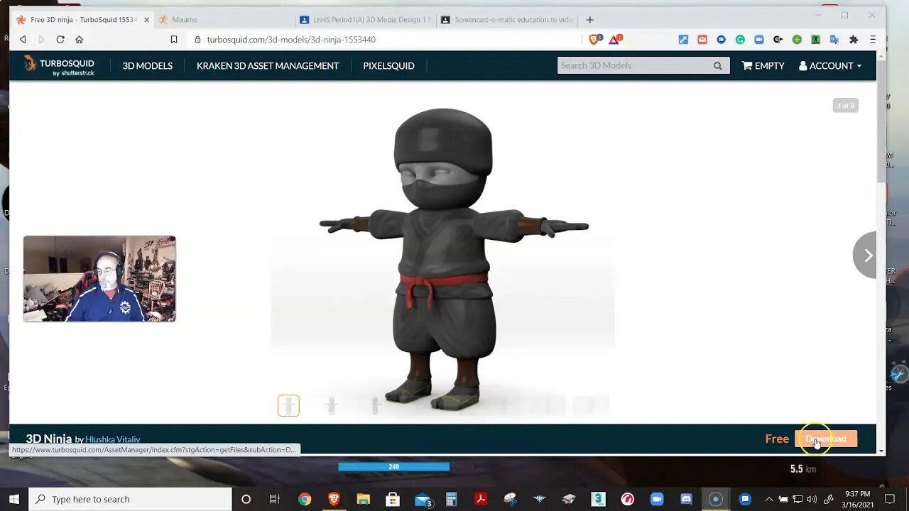Image resolution: width=909 pixels, height=511 pixels.
Task: Click the Windows search box
Action: (x=130, y=499)
